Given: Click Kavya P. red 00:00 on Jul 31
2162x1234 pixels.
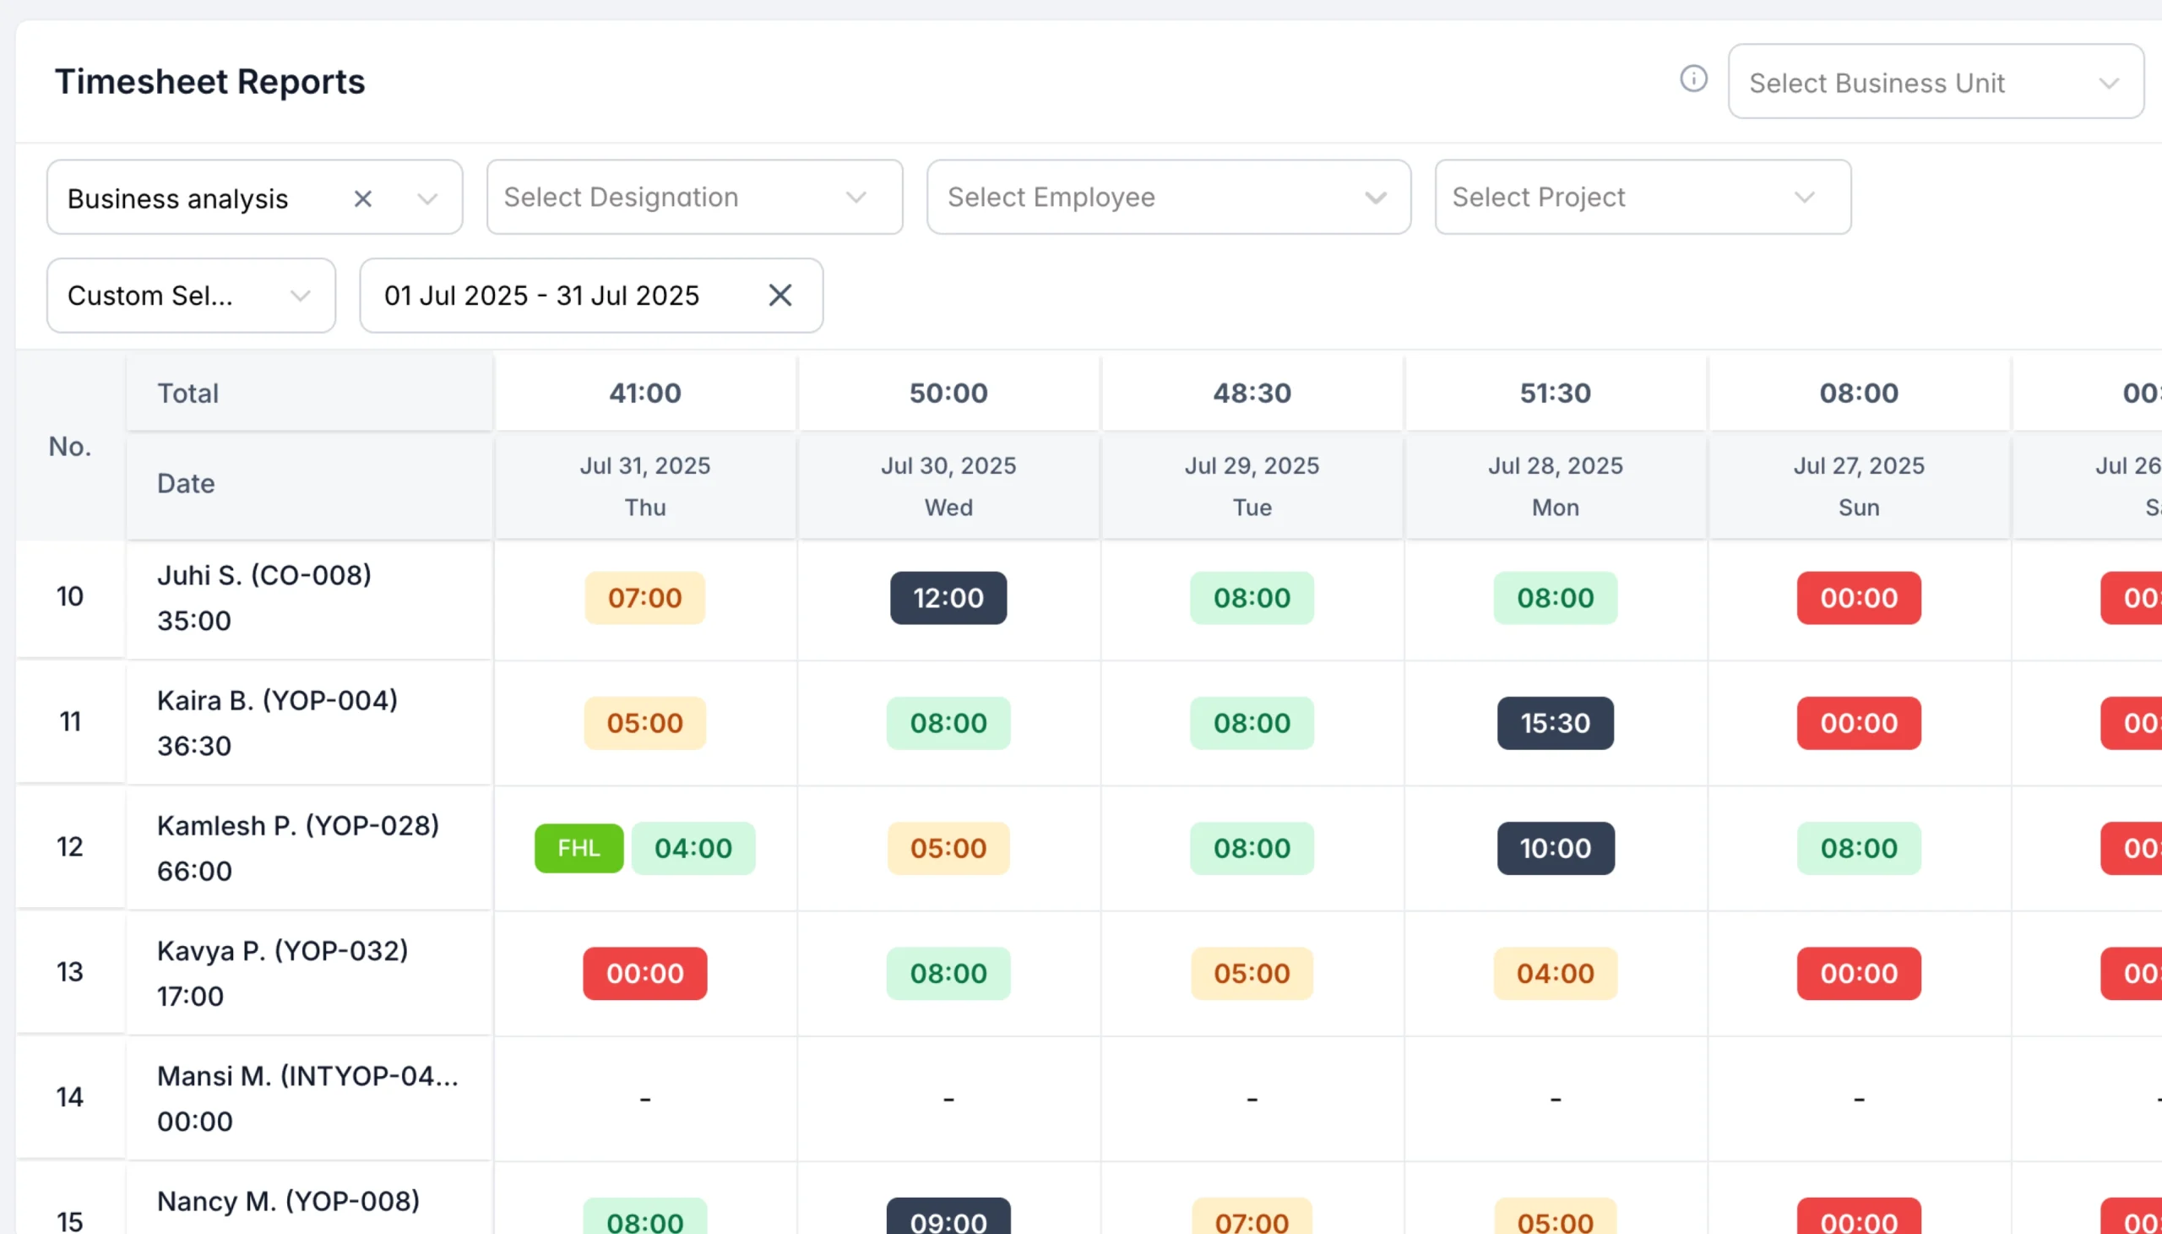Looking at the screenshot, I should [x=644, y=973].
